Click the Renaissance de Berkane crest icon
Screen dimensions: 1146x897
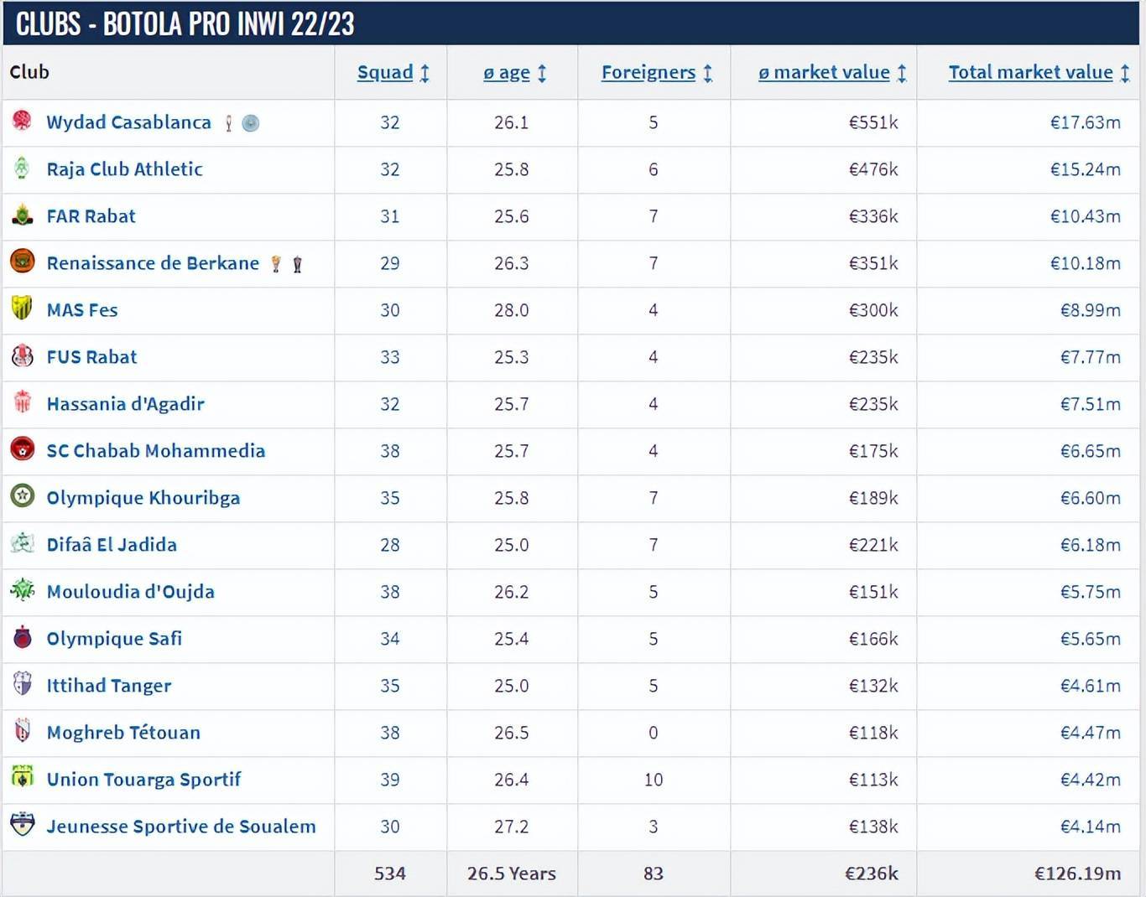point(22,262)
